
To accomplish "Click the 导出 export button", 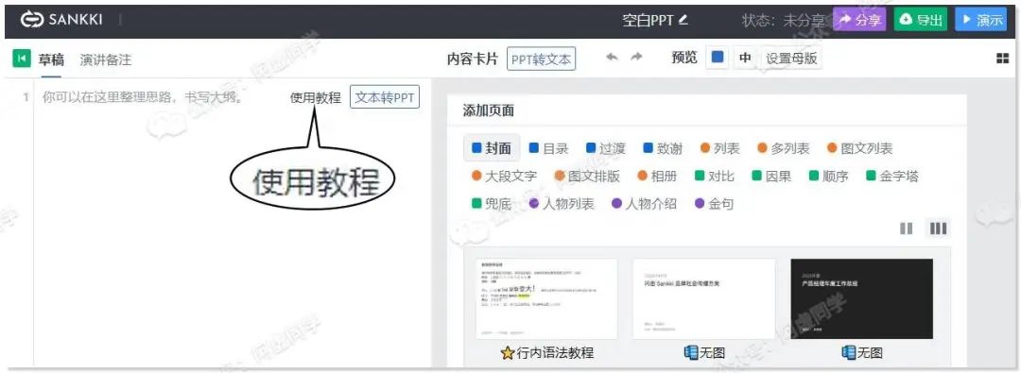I will click(x=921, y=20).
